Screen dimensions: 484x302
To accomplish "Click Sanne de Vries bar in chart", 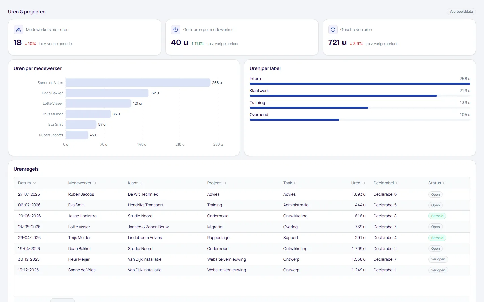I will (x=138, y=83).
